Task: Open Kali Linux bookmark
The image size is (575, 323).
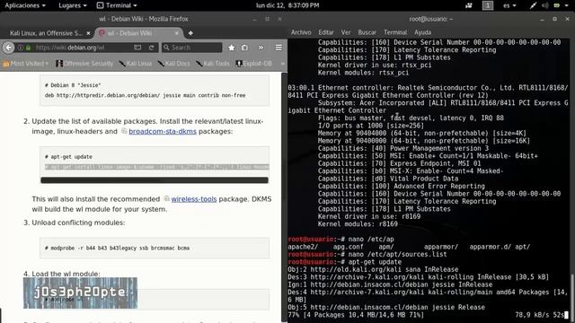Action: click(136, 64)
